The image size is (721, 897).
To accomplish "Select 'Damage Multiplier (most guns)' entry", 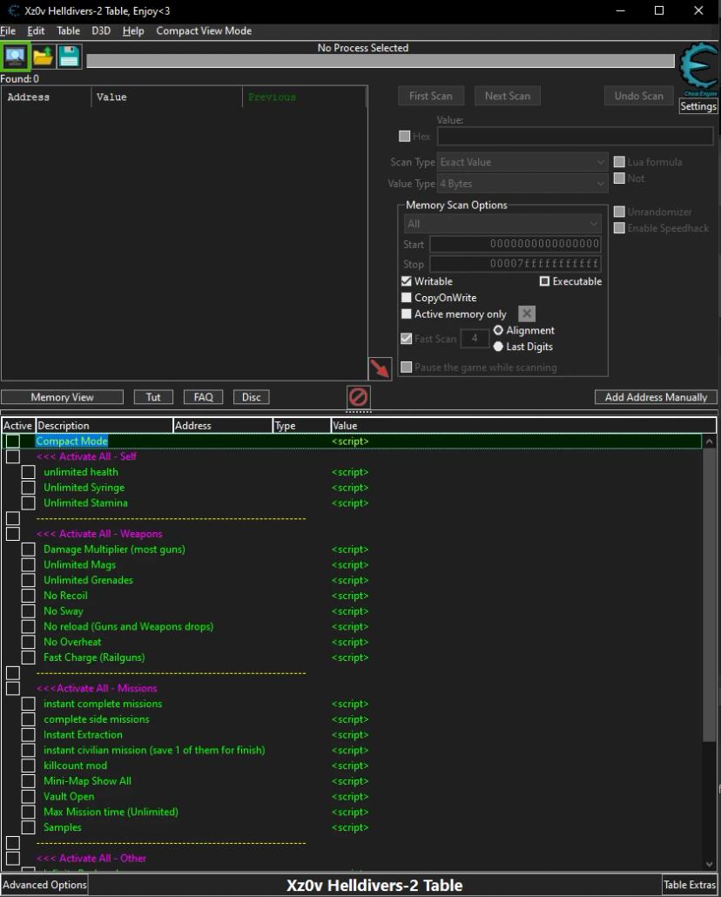I will coord(114,550).
